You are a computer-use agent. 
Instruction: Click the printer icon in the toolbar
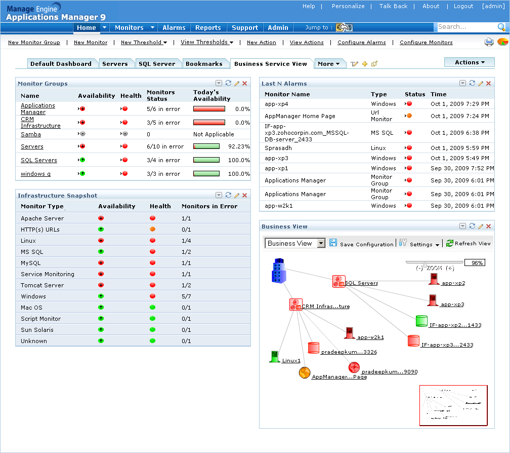489,42
